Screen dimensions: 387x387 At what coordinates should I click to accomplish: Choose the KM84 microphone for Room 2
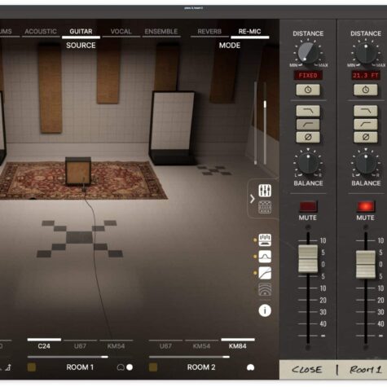point(238,345)
